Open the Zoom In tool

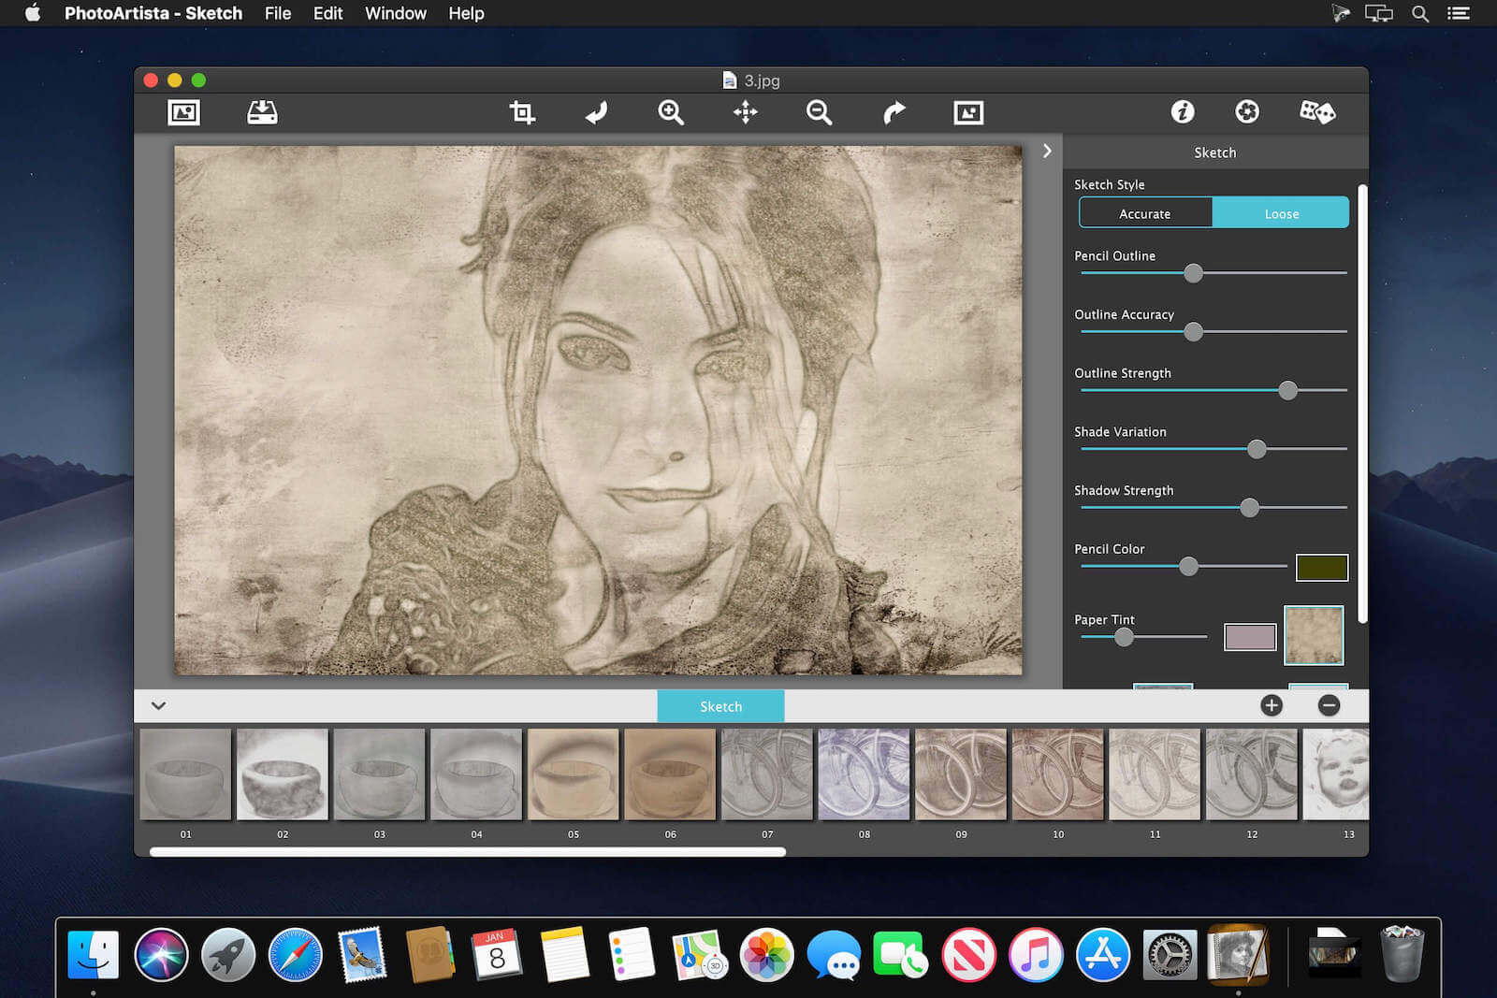[670, 112]
